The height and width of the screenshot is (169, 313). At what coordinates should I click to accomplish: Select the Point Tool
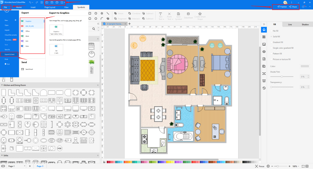tap(169, 16)
